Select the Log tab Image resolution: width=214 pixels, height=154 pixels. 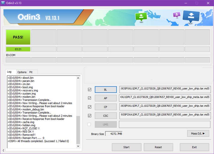click(9, 72)
